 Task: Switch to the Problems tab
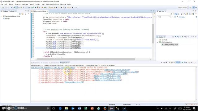[35, 63]
